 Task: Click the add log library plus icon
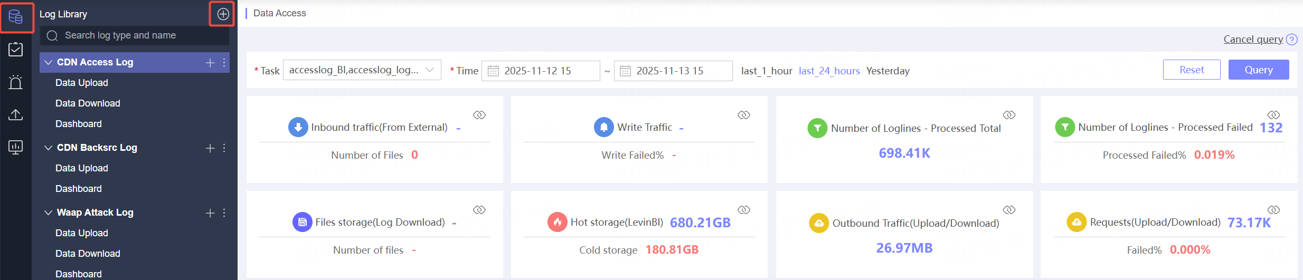223,14
